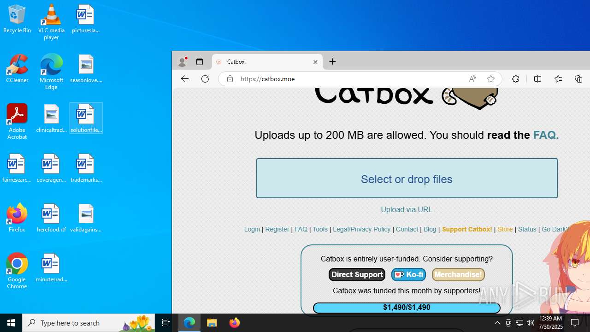
Task: Open the Windows Start menu
Action: pos(11,323)
